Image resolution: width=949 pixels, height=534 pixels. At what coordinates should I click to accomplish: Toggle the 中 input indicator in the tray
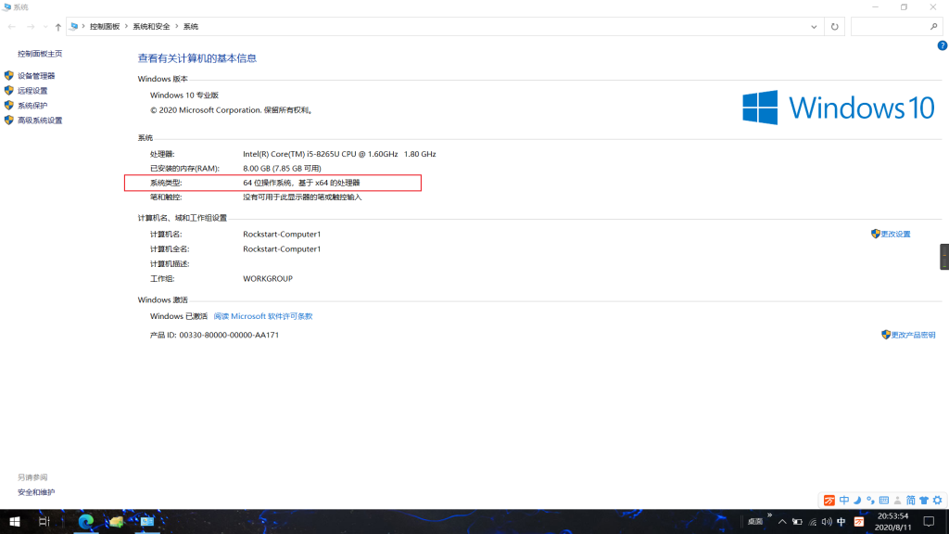pyautogui.click(x=841, y=522)
